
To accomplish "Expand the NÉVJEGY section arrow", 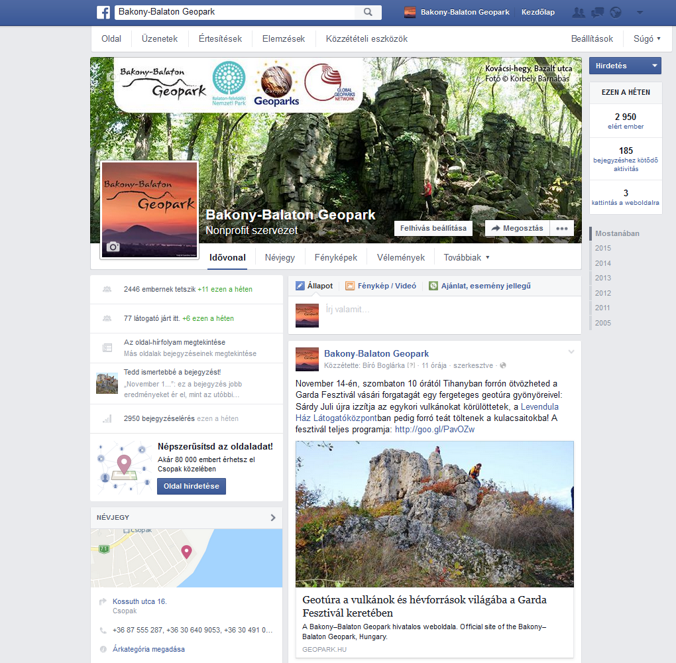I will click(x=272, y=517).
